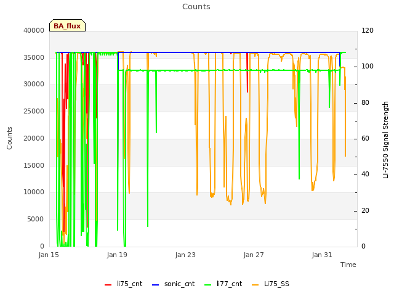Click the green li77_cnt legend swatch

[208, 285]
